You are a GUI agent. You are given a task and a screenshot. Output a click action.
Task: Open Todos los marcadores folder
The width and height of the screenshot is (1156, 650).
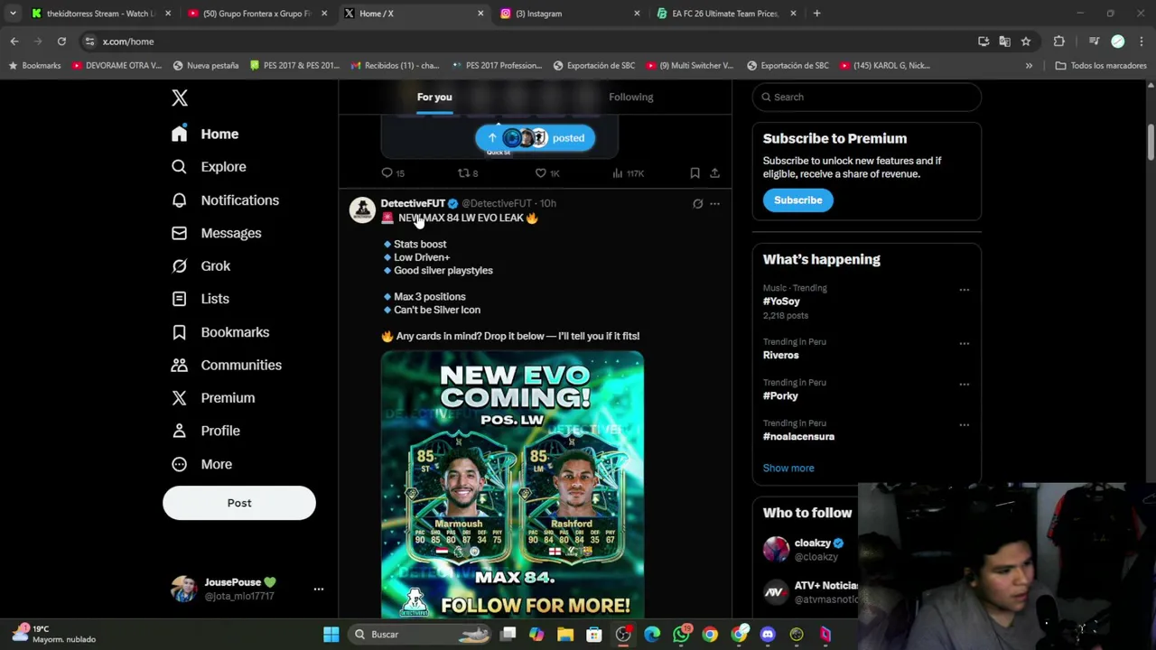click(x=1101, y=66)
